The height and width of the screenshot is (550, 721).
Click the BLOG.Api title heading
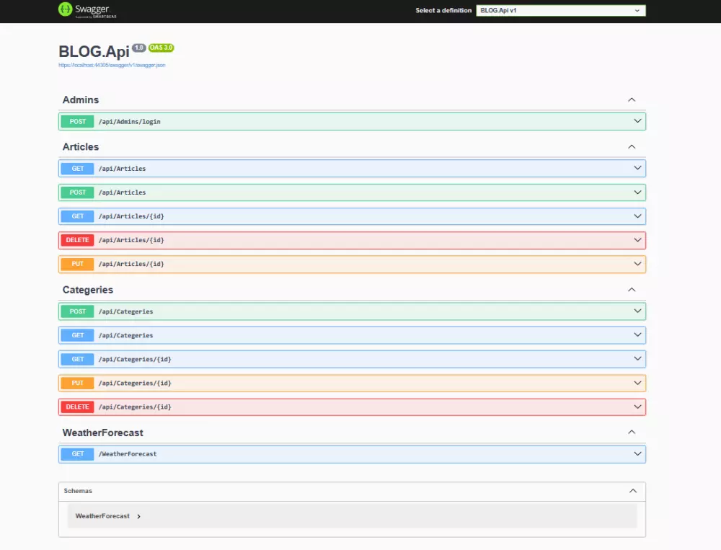94,51
